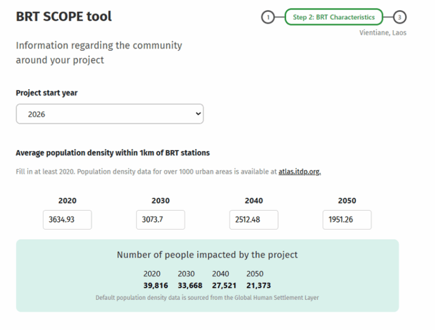Select the 2040 density input showing 2512.48
Screen dimensions: 435x330
tap(254, 220)
